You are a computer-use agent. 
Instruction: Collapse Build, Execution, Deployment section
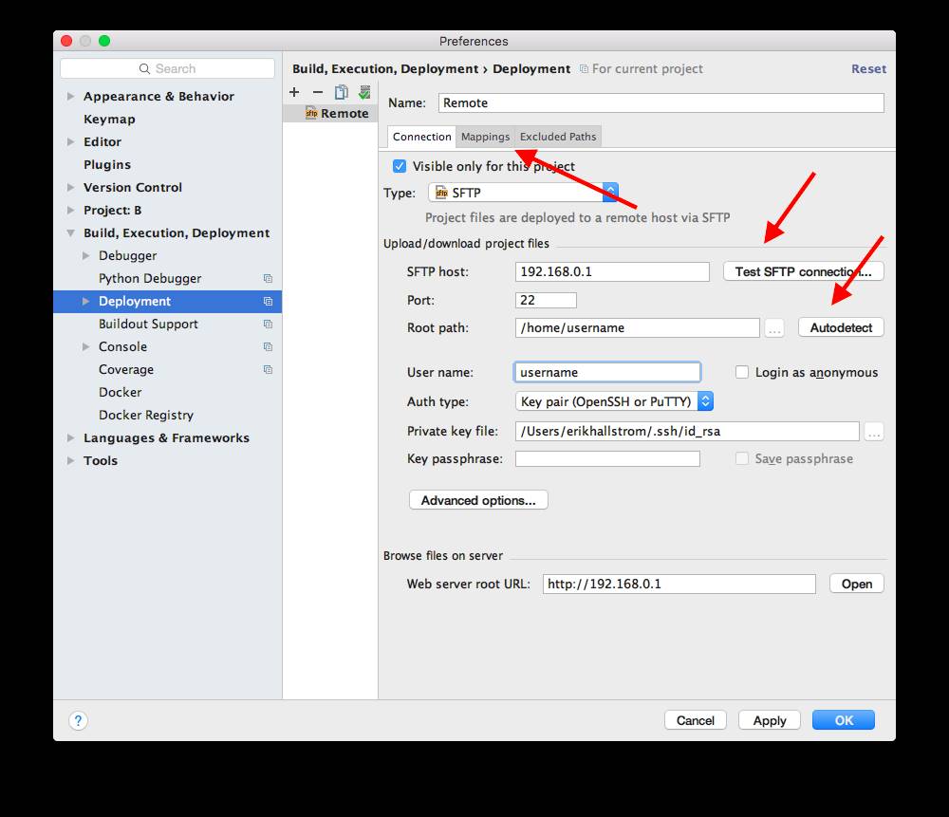tap(71, 233)
